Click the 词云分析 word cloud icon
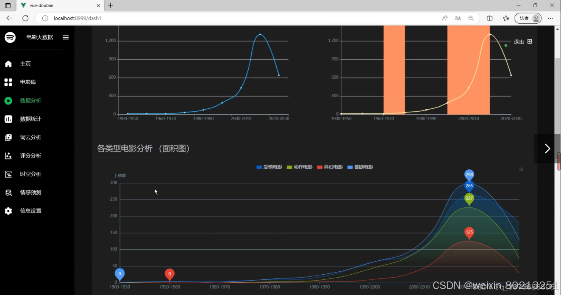 [x=8, y=137]
